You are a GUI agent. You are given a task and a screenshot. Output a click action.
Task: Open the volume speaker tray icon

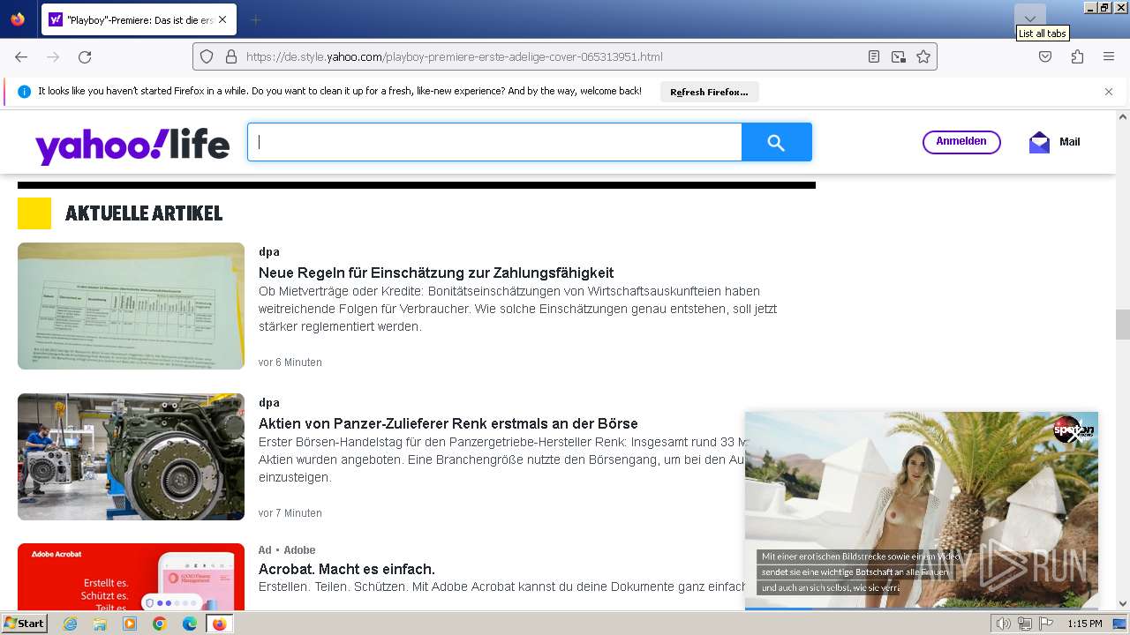(x=1004, y=624)
